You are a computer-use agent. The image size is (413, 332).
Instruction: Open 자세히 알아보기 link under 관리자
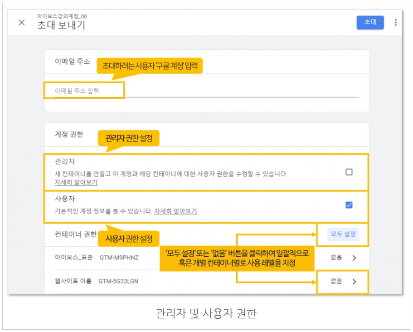[76, 182]
